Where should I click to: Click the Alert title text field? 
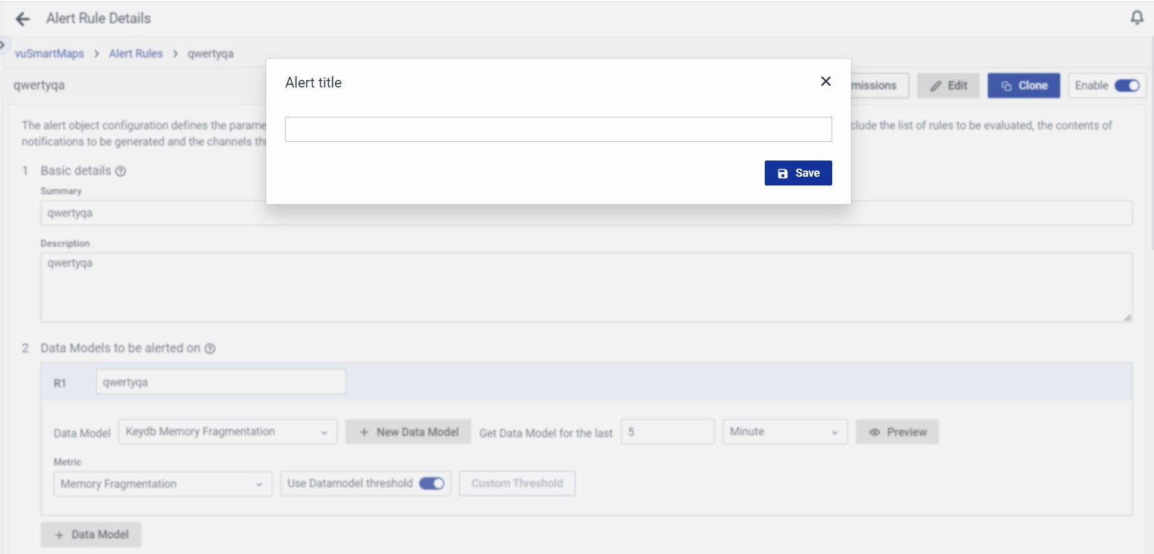(x=558, y=129)
